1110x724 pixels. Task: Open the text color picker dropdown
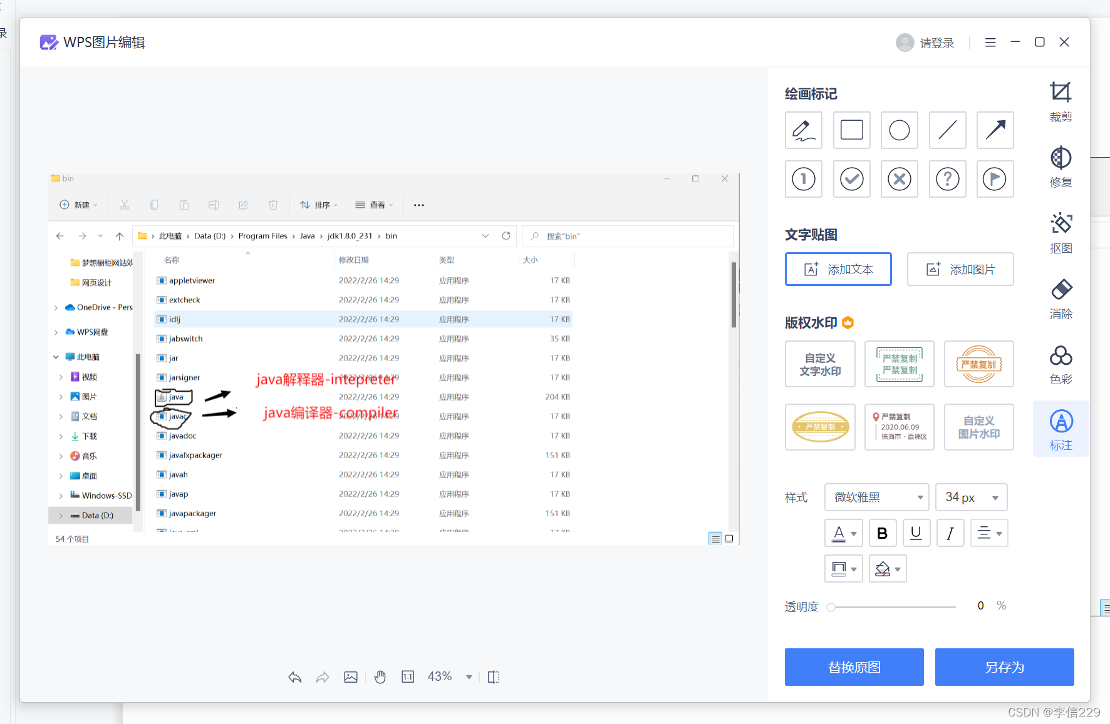point(844,533)
